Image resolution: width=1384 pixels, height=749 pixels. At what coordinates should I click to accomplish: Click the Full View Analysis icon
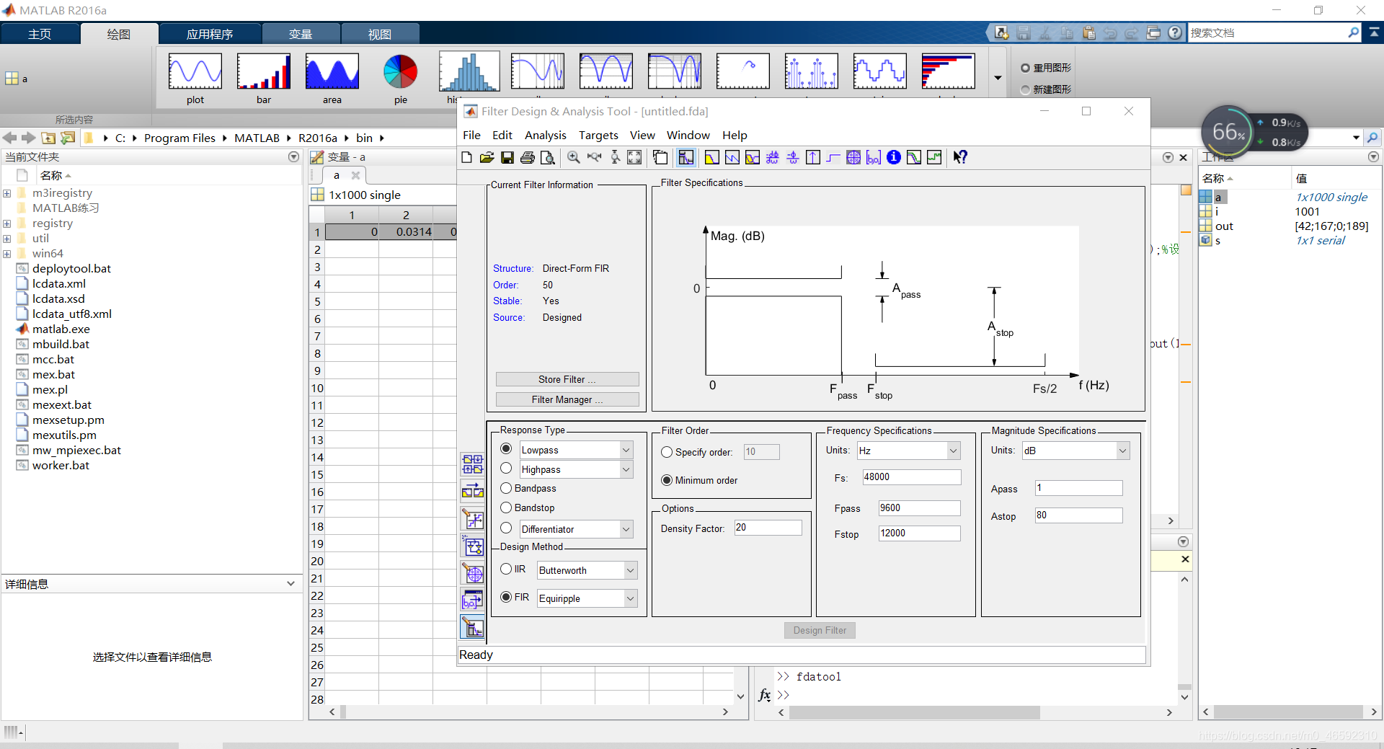point(660,157)
